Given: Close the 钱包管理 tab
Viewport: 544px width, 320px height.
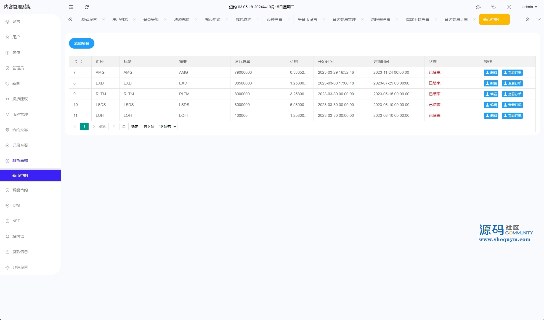Looking at the screenshot, I should pos(258,19).
